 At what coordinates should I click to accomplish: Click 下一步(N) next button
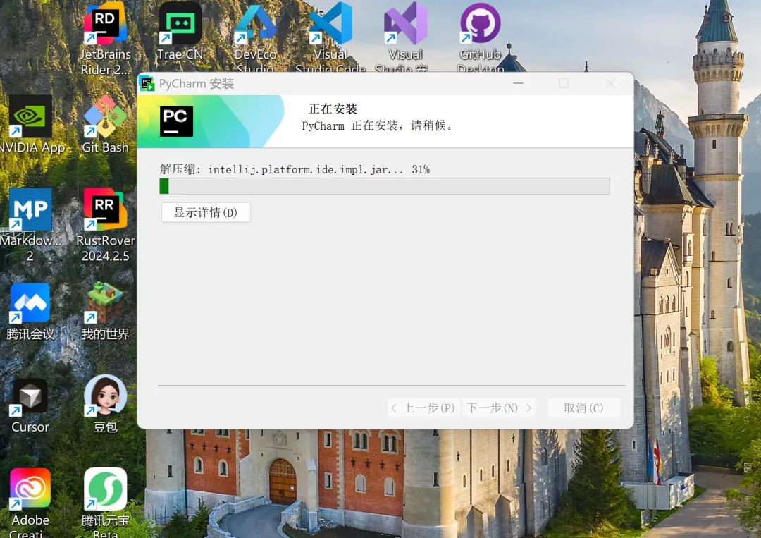[x=499, y=408]
